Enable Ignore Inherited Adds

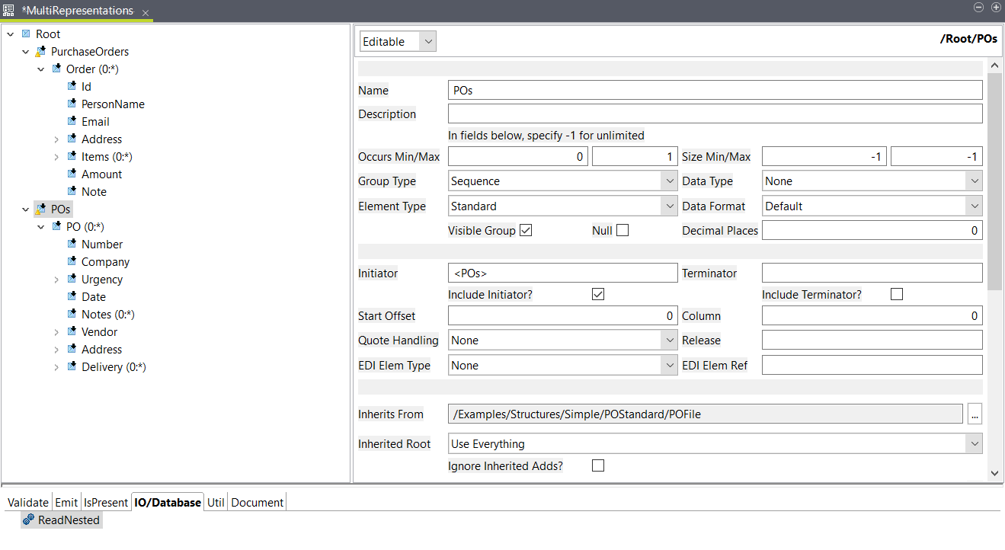598,465
